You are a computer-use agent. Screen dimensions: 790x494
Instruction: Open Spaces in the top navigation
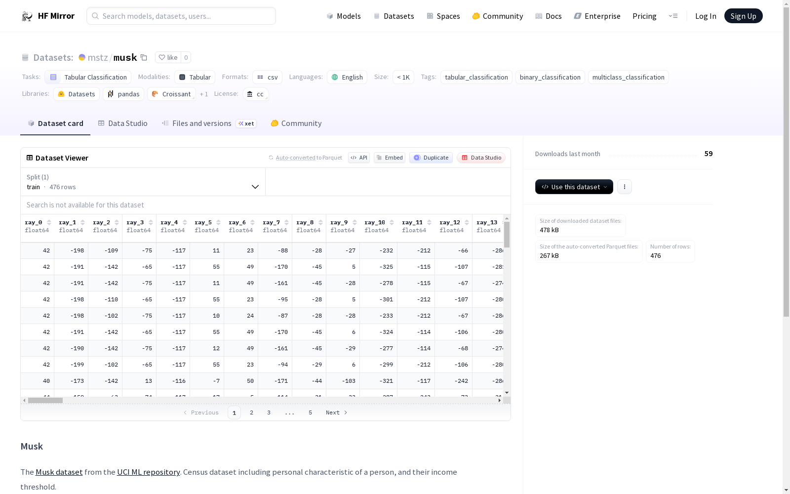443,16
